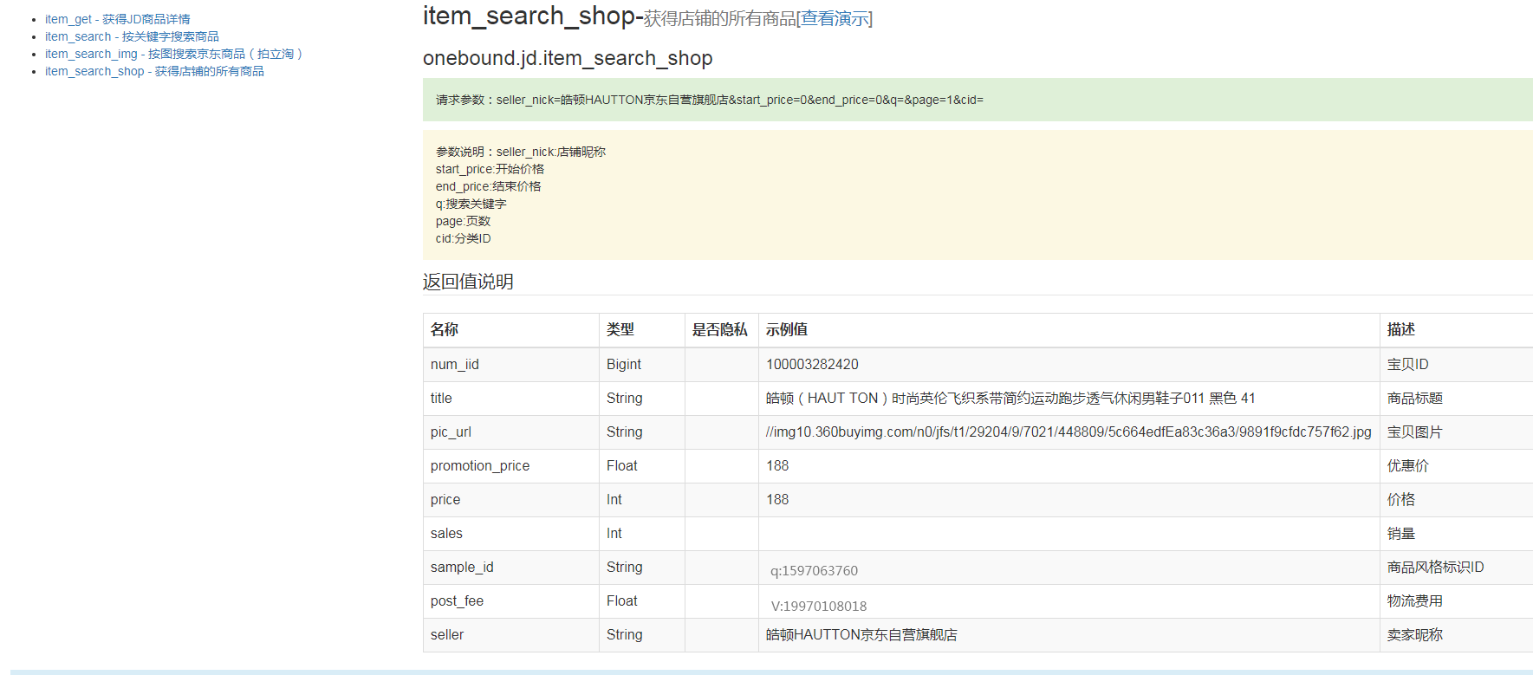
Task: Click the start_price:开始价格 parameter note
Action: [x=490, y=169]
